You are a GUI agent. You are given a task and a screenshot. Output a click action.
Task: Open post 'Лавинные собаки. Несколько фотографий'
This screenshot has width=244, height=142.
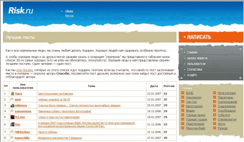pos(64,111)
